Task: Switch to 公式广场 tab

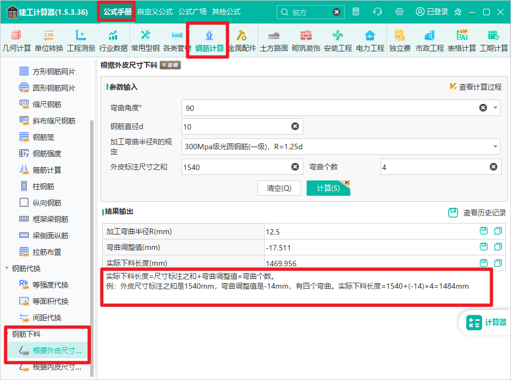Action: click(192, 11)
